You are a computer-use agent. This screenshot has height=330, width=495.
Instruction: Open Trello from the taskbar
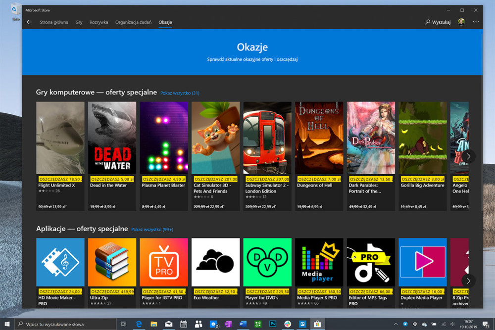302,324
